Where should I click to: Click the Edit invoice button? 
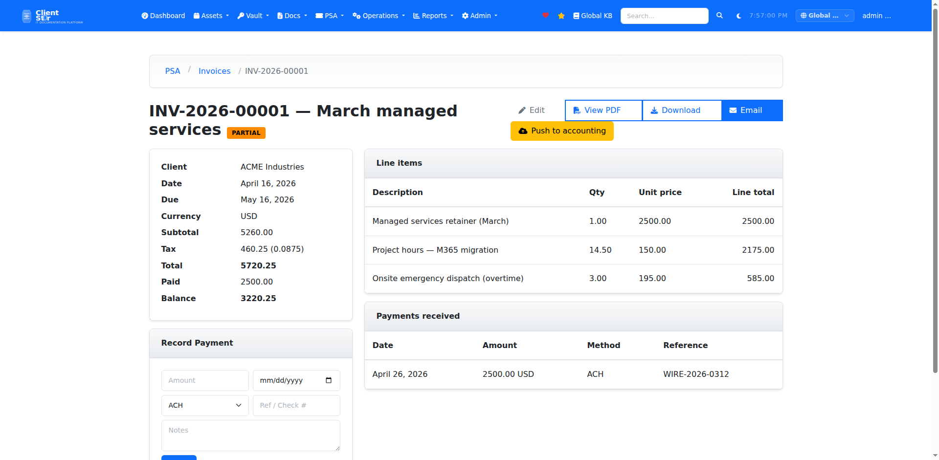click(x=532, y=110)
